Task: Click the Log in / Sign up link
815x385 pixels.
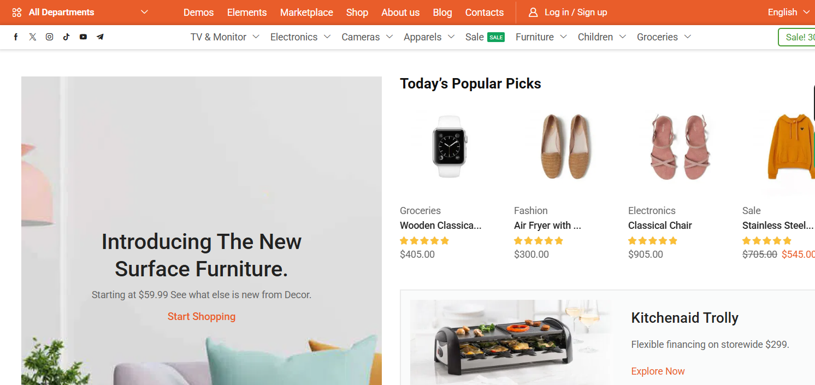Action: point(576,13)
